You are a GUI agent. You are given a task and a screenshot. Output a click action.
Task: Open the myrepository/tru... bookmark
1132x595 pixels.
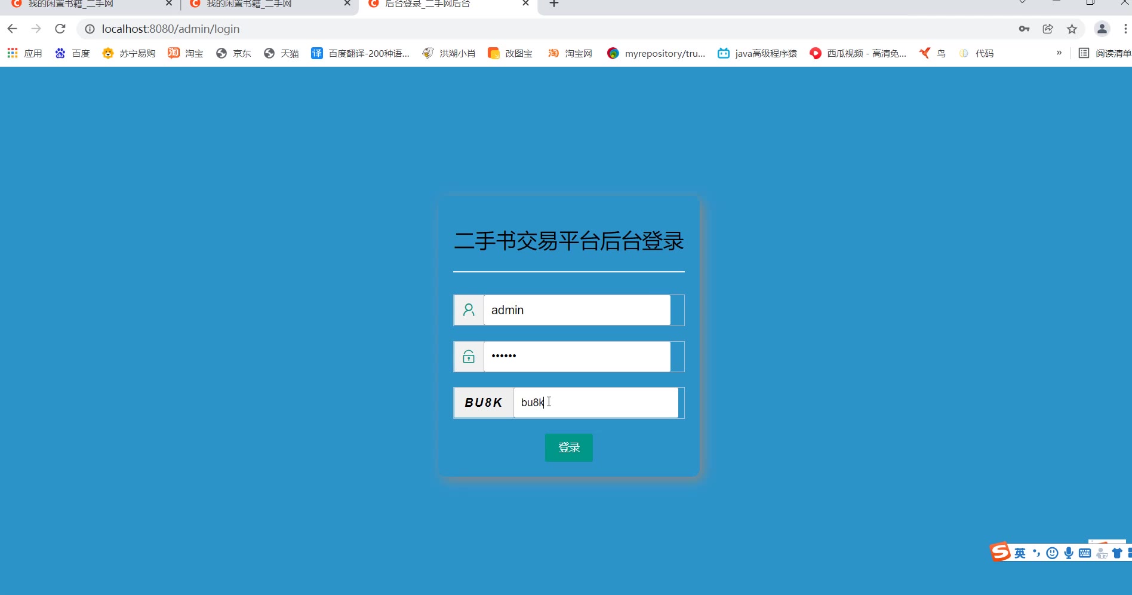656,53
